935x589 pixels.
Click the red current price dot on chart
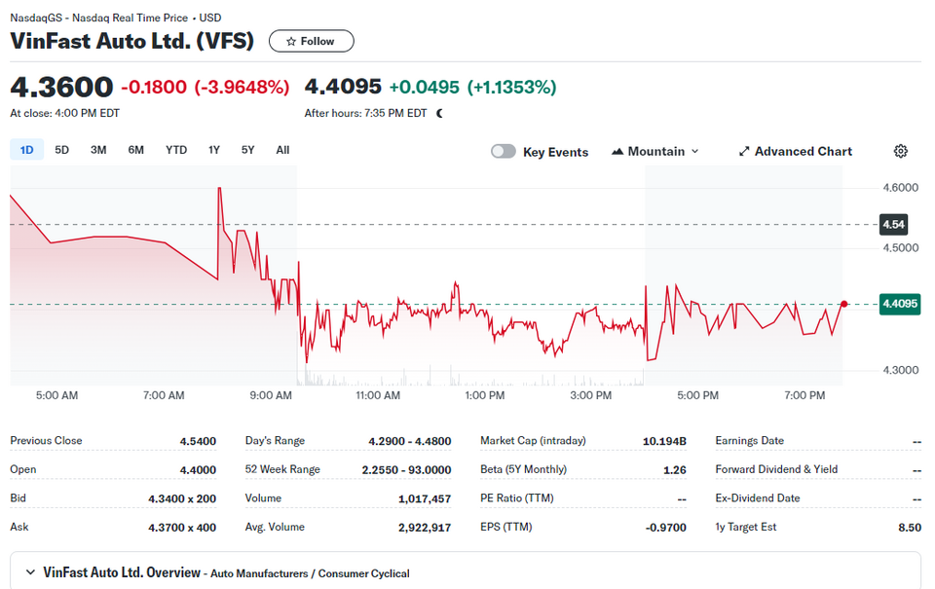[843, 304]
